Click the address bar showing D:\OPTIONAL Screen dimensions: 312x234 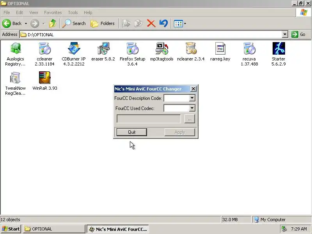tap(151, 35)
